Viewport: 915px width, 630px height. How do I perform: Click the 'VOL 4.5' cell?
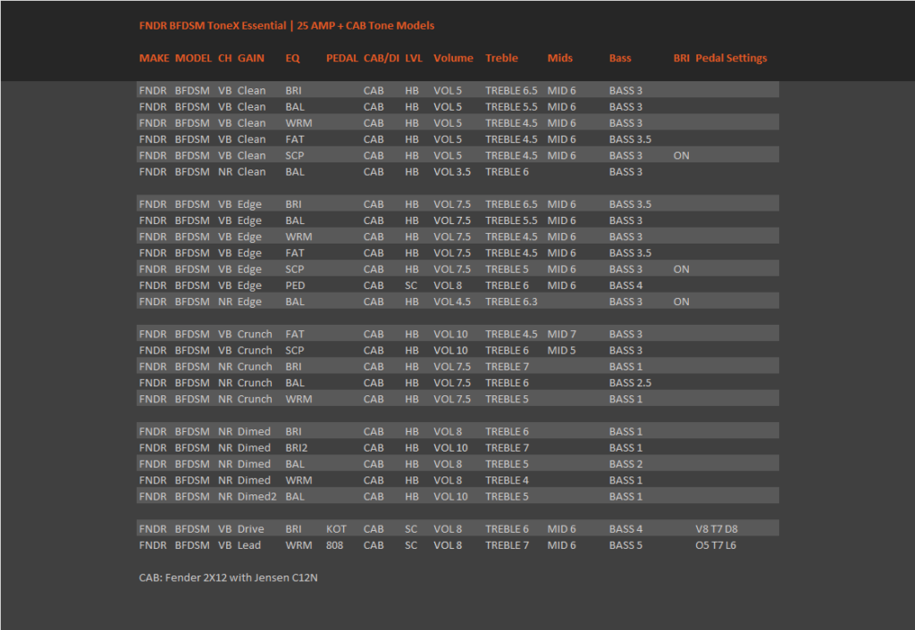tap(451, 303)
